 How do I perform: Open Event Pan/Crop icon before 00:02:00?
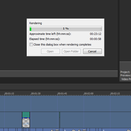click(x=74, y=130)
